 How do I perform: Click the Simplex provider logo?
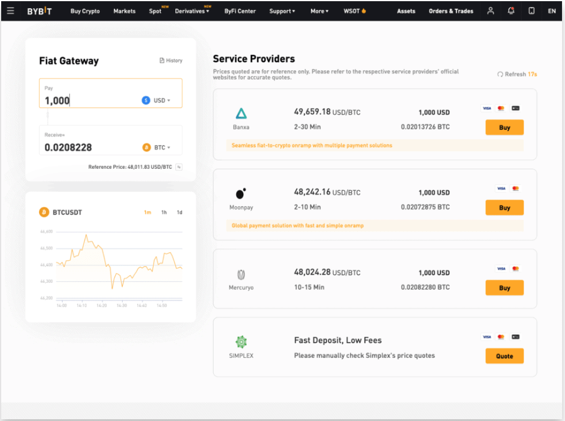pyautogui.click(x=241, y=342)
